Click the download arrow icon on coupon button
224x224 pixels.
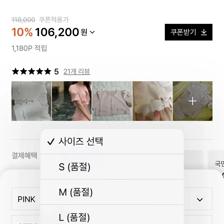tap(204, 32)
